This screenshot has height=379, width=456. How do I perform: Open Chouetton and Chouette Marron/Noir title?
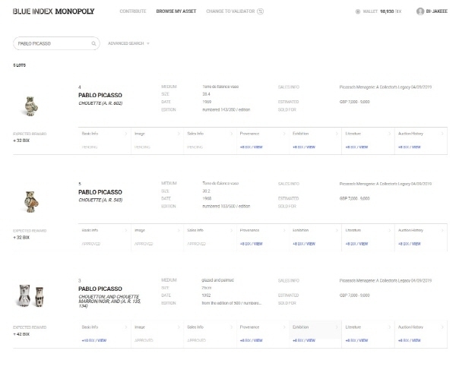[x=109, y=301]
